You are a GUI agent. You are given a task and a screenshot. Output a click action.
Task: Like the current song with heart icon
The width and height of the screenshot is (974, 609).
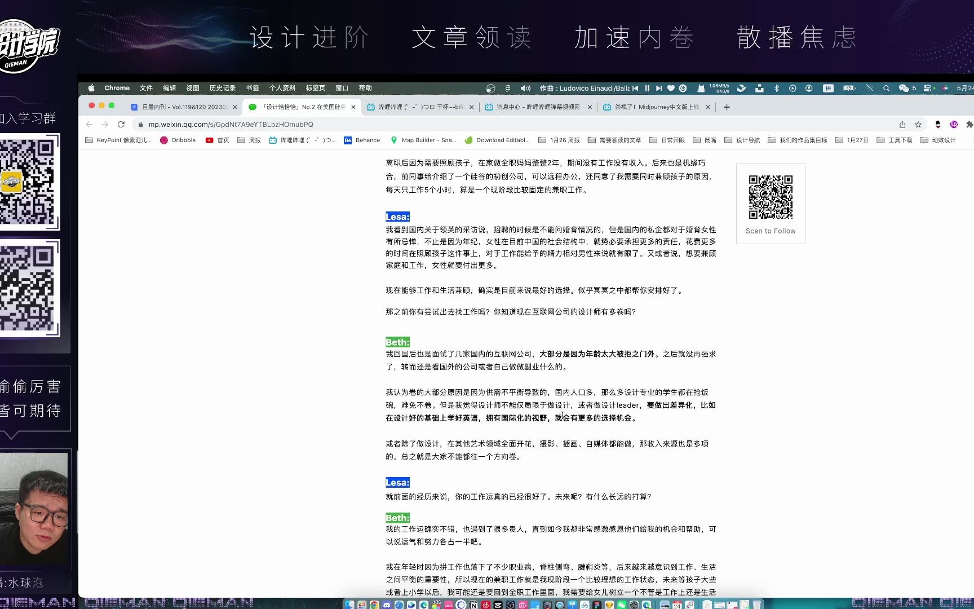click(671, 88)
